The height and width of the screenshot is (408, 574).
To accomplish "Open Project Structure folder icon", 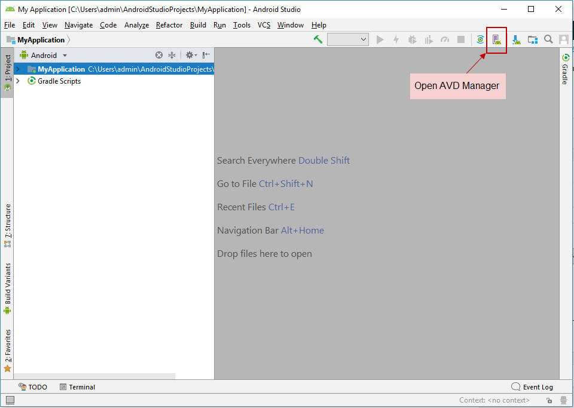I will [x=533, y=39].
